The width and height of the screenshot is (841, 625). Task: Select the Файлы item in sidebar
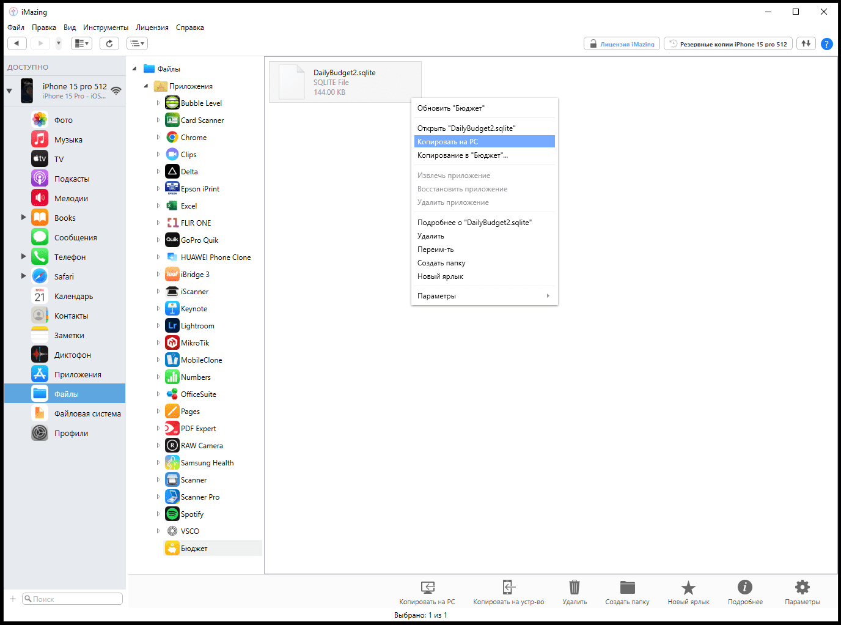coord(65,393)
